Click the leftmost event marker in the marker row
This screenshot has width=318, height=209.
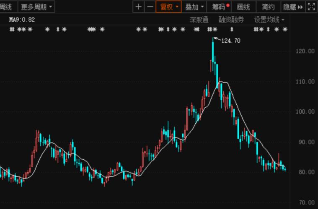click(x=12, y=29)
